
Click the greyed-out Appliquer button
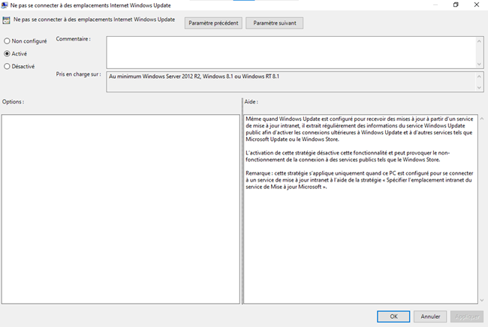[467, 316]
